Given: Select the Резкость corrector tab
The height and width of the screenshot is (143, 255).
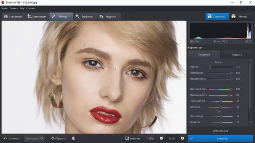Looking at the screenshot, I should coord(236,55).
